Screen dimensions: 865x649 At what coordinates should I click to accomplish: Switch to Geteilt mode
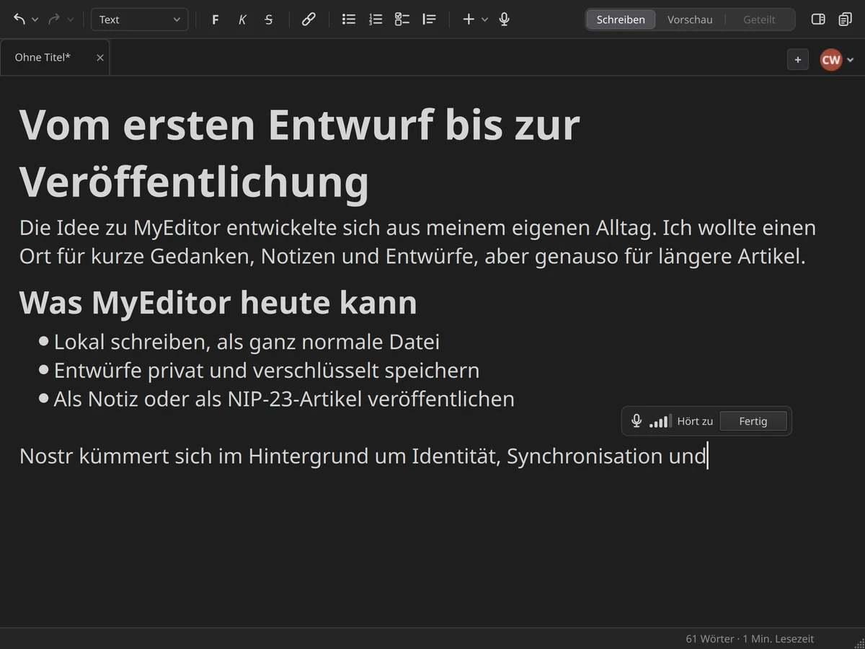(x=759, y=19)
